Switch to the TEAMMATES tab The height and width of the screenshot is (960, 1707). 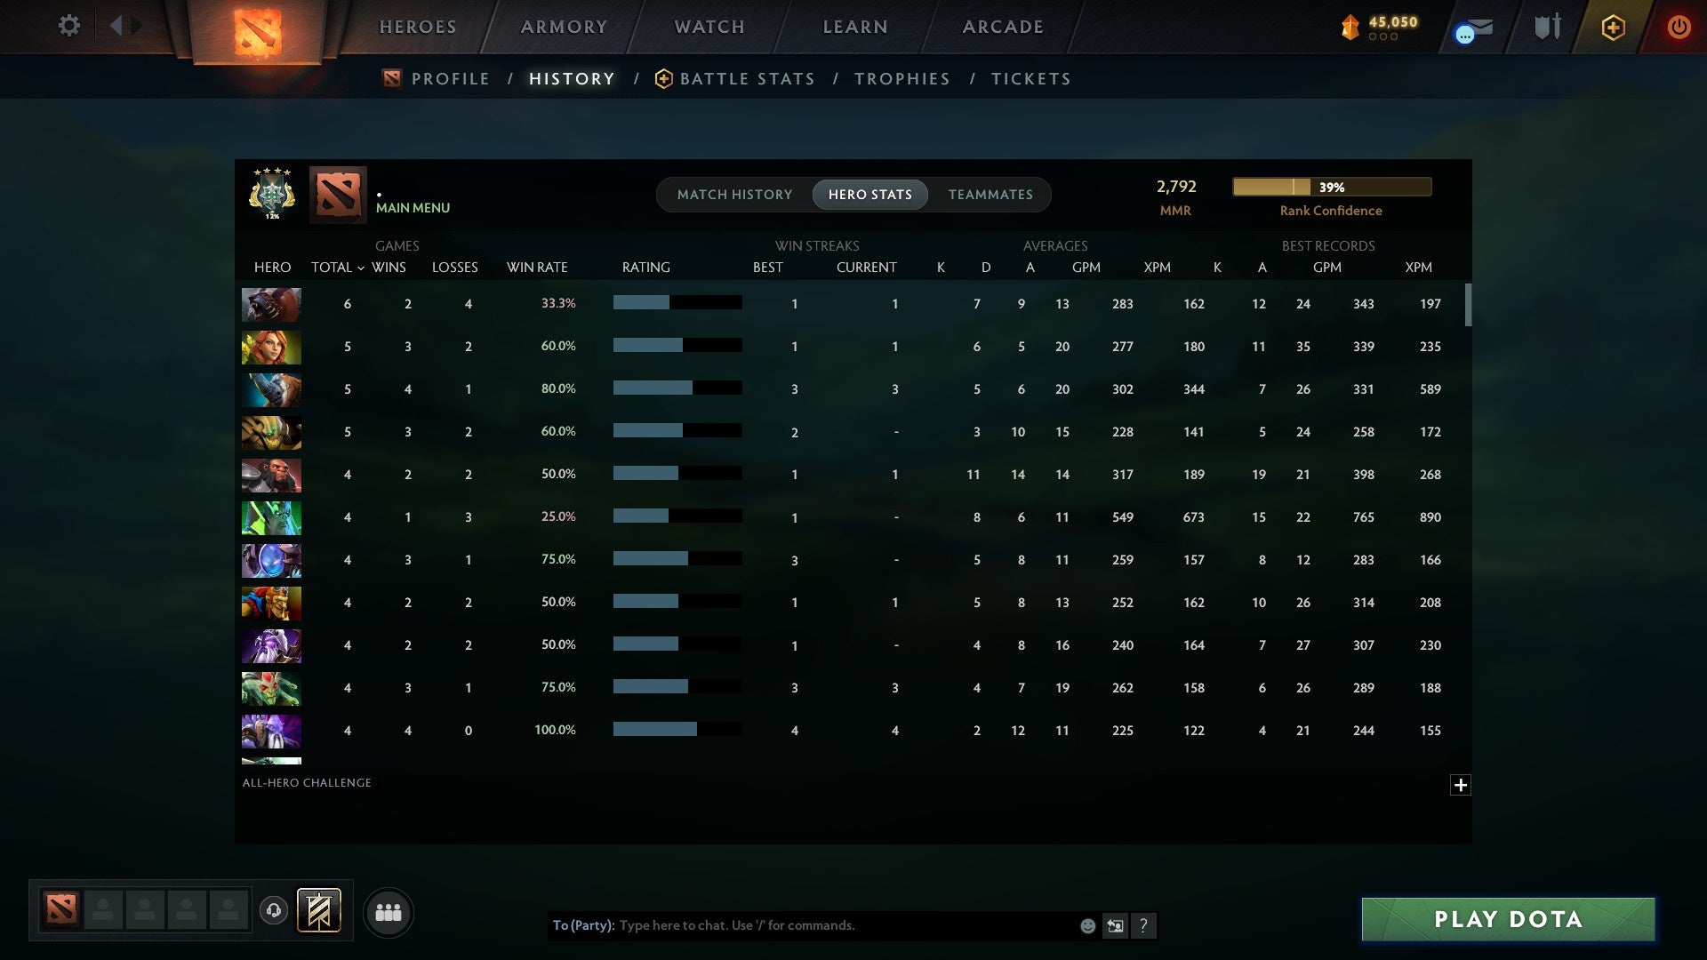pyautogui.click(x=990, y=195)
